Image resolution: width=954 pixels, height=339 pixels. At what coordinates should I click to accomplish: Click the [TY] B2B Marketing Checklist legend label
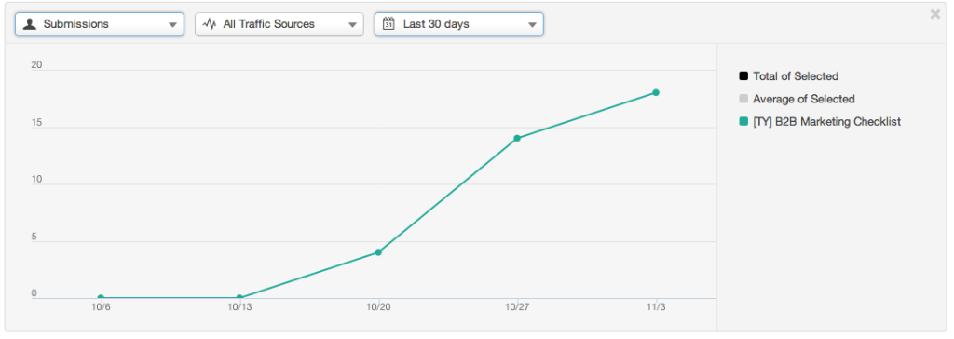[827, 122]
